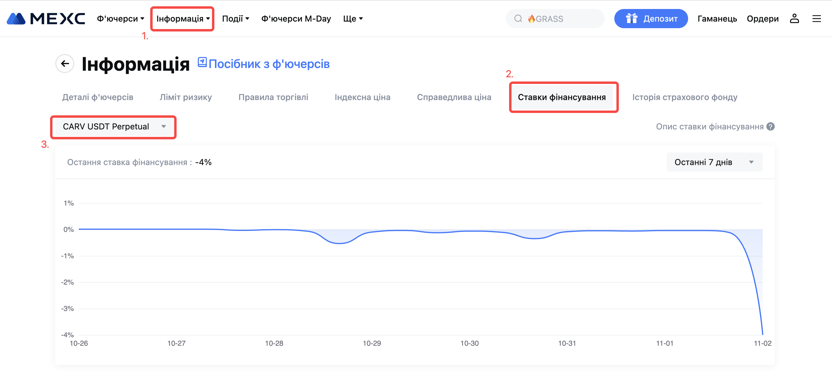This screenshot has width=832, height=376.
Task: Click the back arrow button
Action: pos(65,64)
